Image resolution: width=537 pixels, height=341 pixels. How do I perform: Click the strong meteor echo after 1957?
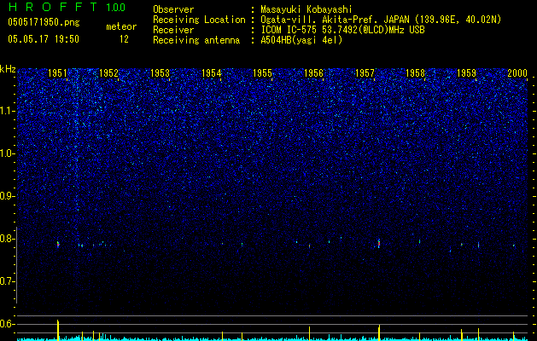tap(379, 243)
